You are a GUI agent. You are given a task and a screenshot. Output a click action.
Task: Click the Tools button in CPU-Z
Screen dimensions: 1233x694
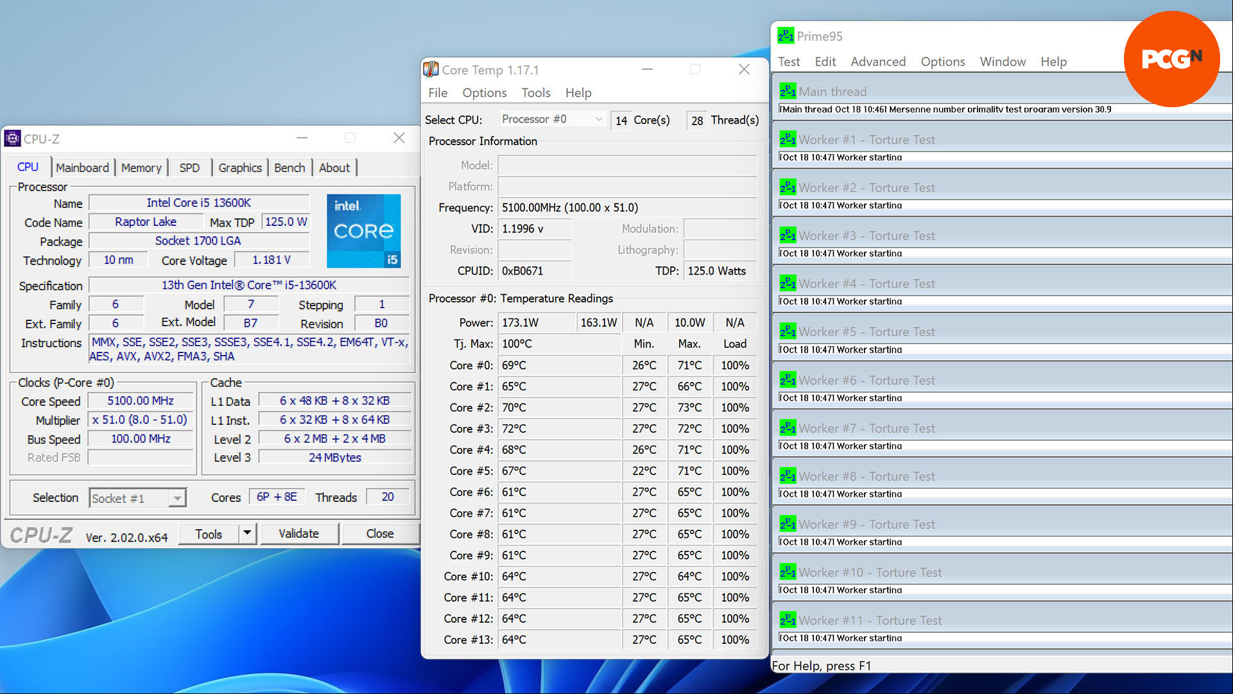(x=209, y=534)
